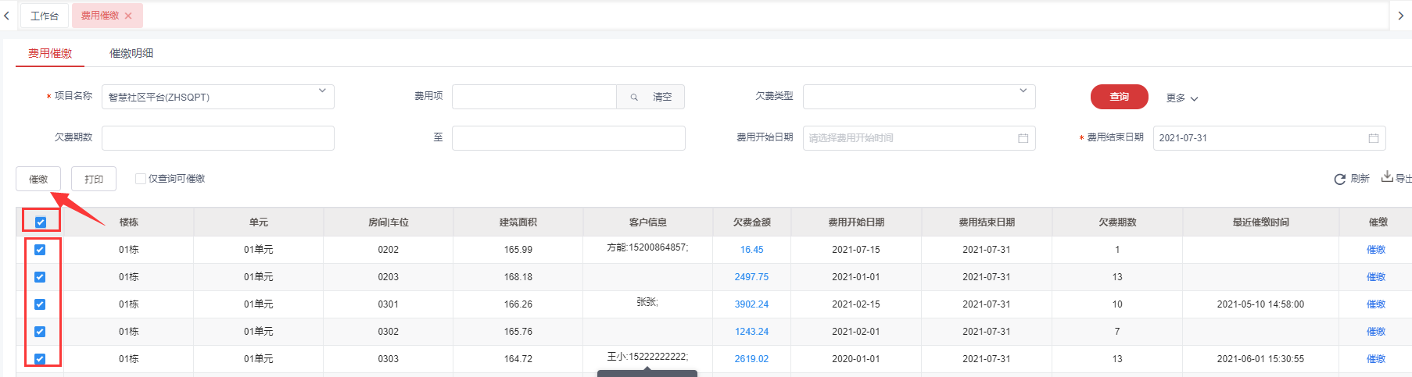1412x377 pixels.
Task: Click the 打印 button
Action: [94, 179]
